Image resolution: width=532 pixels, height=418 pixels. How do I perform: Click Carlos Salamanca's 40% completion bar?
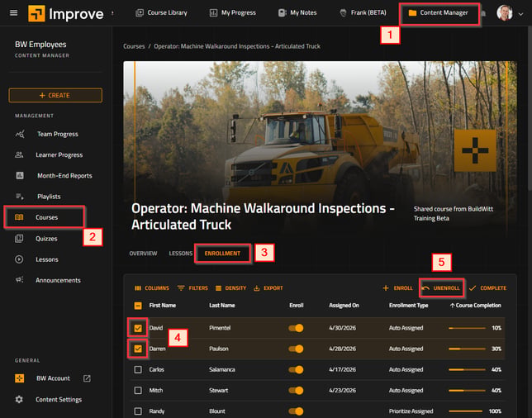[467, 369]
